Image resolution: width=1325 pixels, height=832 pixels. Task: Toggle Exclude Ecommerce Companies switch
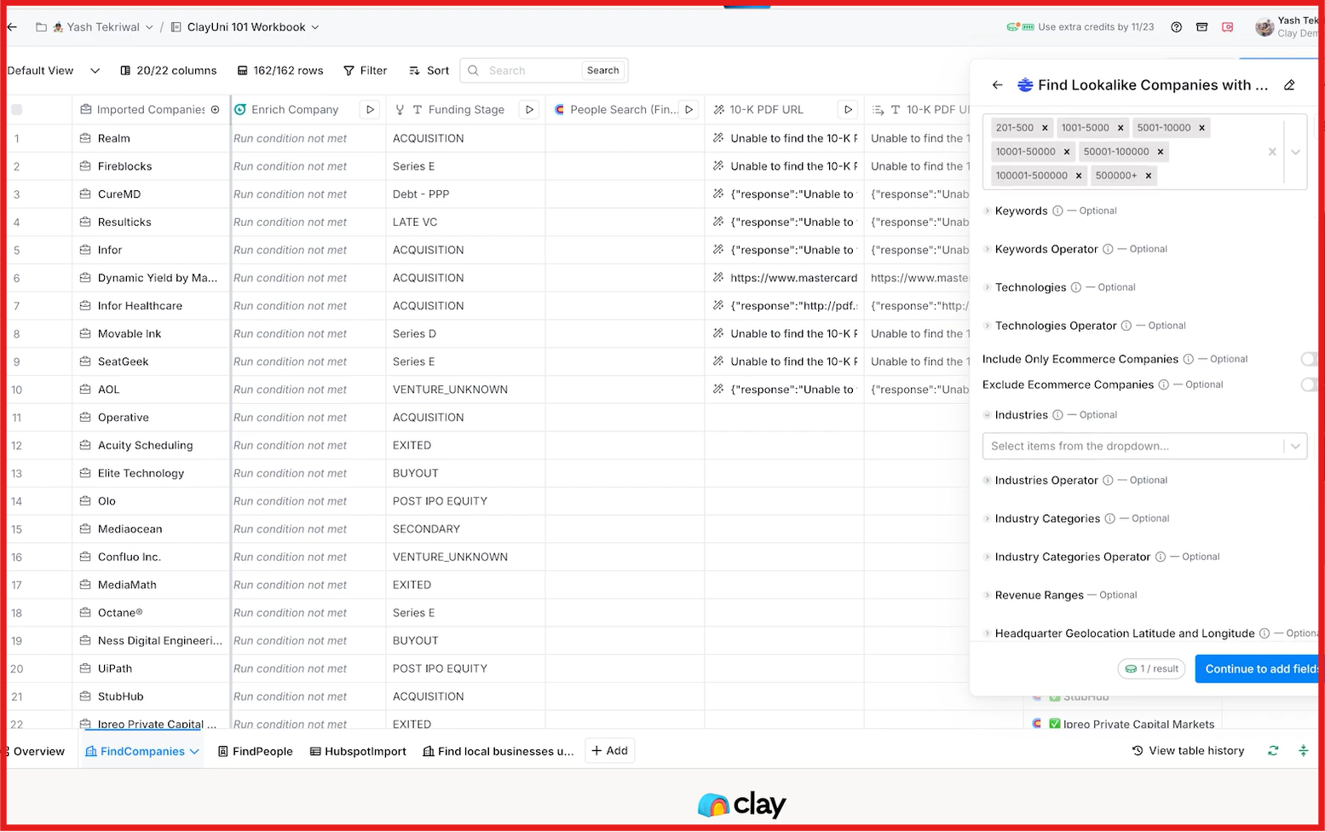tap(1311, 384)
